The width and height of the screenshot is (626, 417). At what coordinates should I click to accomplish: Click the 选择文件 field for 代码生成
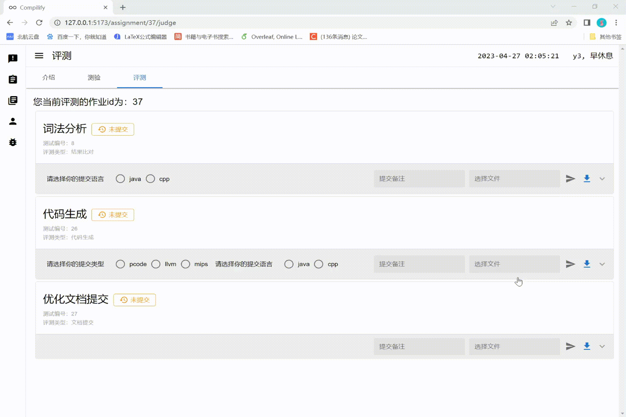point(514,264)
